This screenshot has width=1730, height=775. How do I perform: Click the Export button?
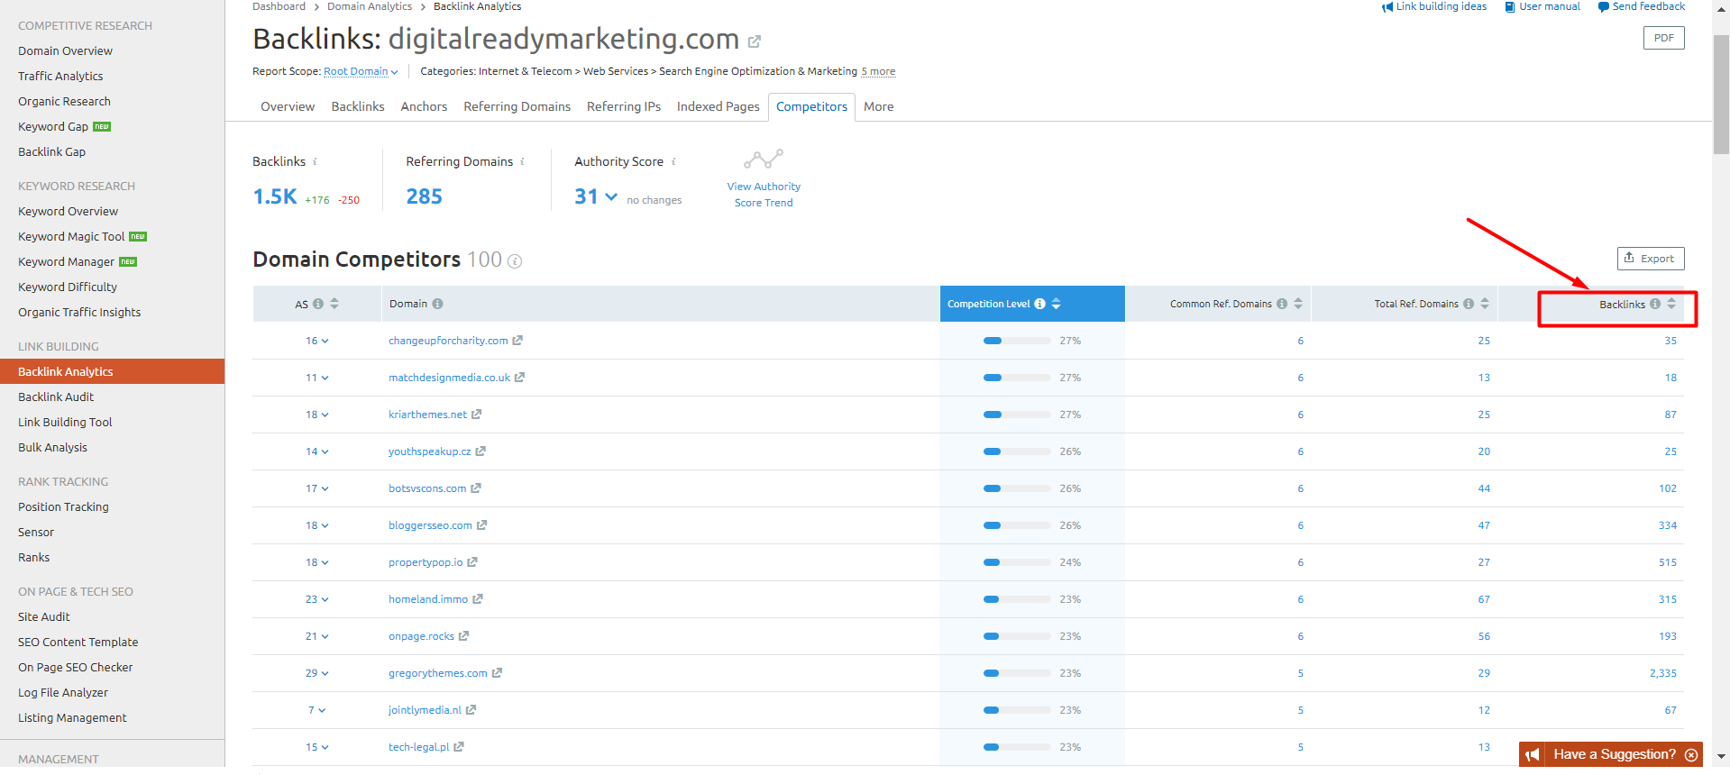click(x=1650, y=259)
